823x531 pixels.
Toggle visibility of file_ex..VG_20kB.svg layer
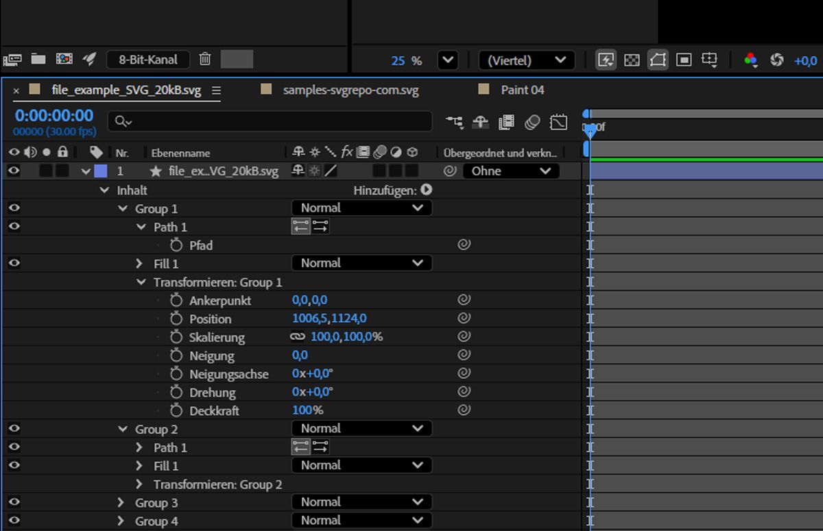pos(14,171)
